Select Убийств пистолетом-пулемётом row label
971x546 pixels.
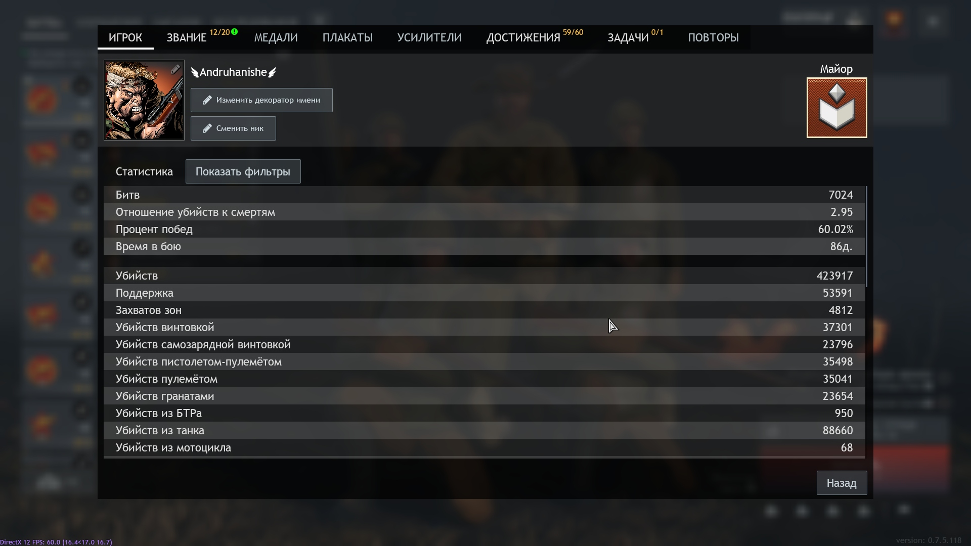tap(199, 362)
